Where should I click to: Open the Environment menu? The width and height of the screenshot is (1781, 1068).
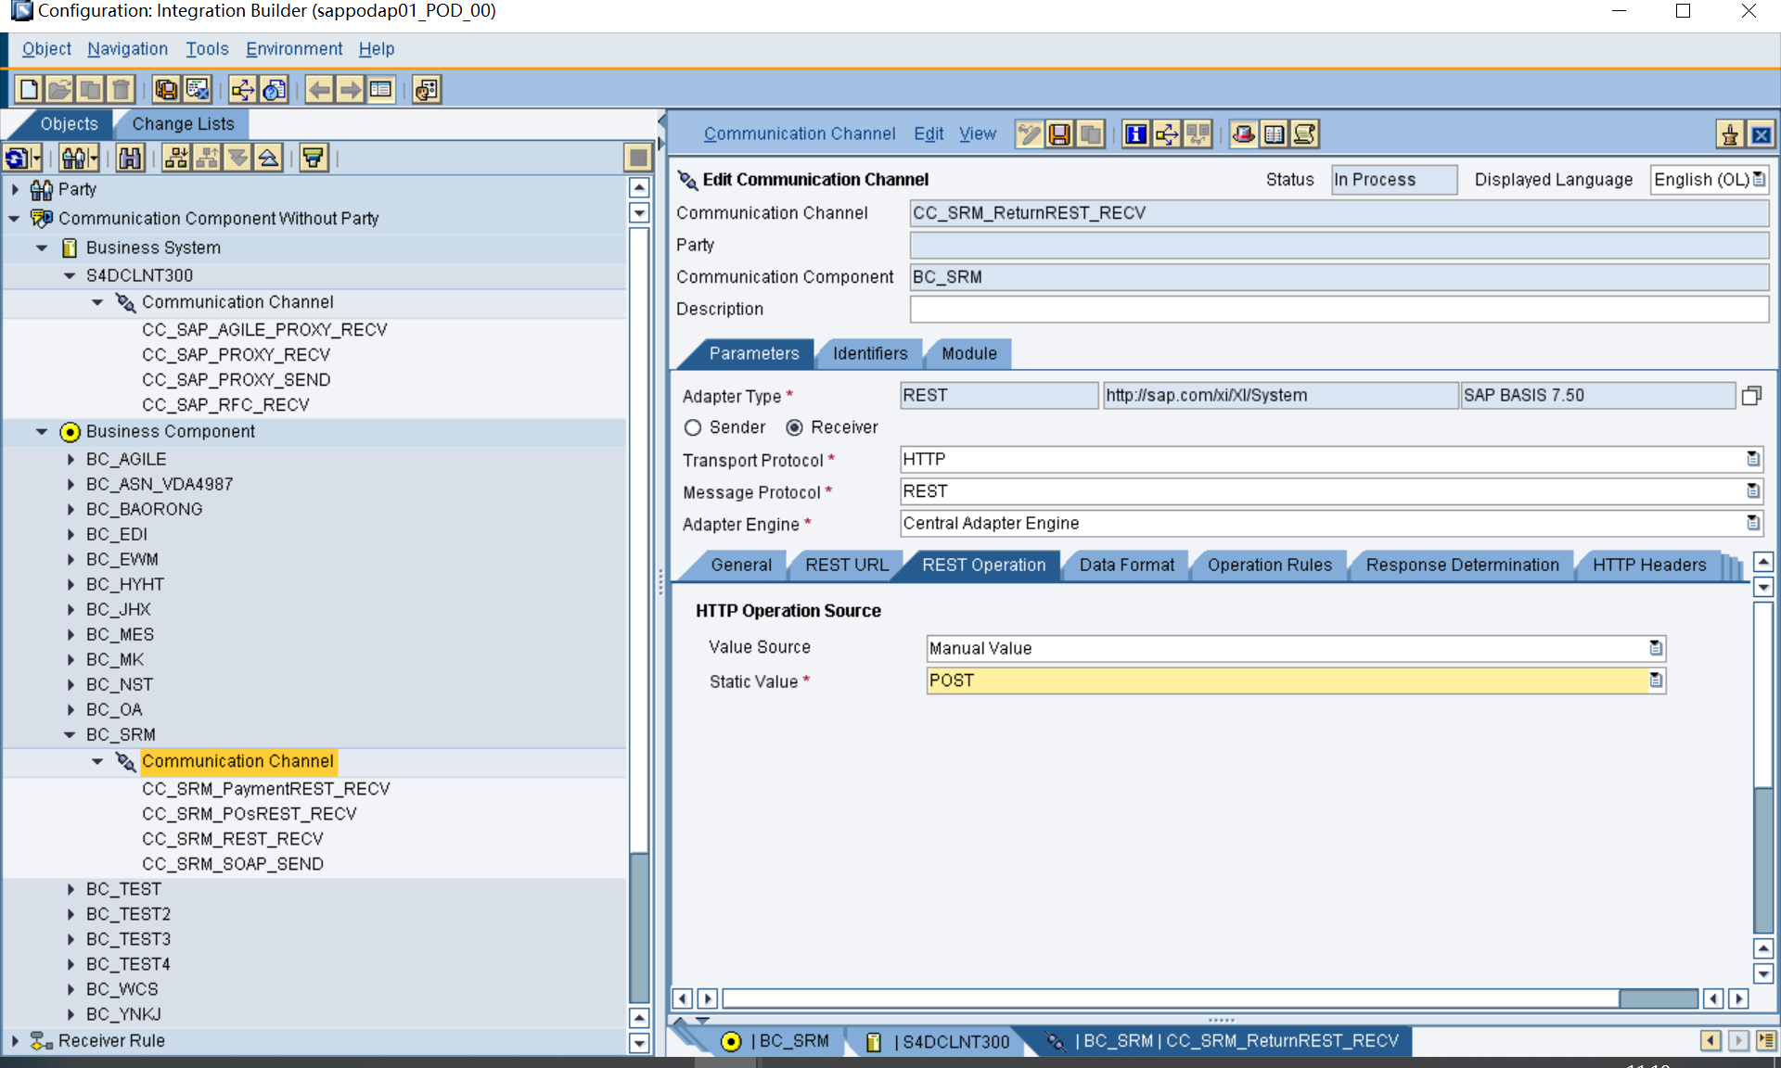294,49
